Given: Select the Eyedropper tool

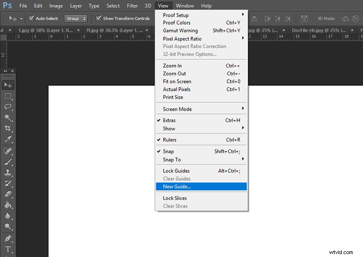Looking at the screenshot, I should point(8,139).
